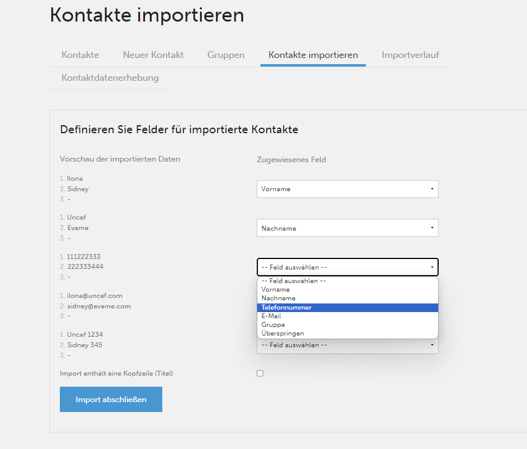The height and width of the screenshot is (449, 527).
Task: Enable the Kopfzeile (Titel) checkbox
Action: (x=260, y=373)
